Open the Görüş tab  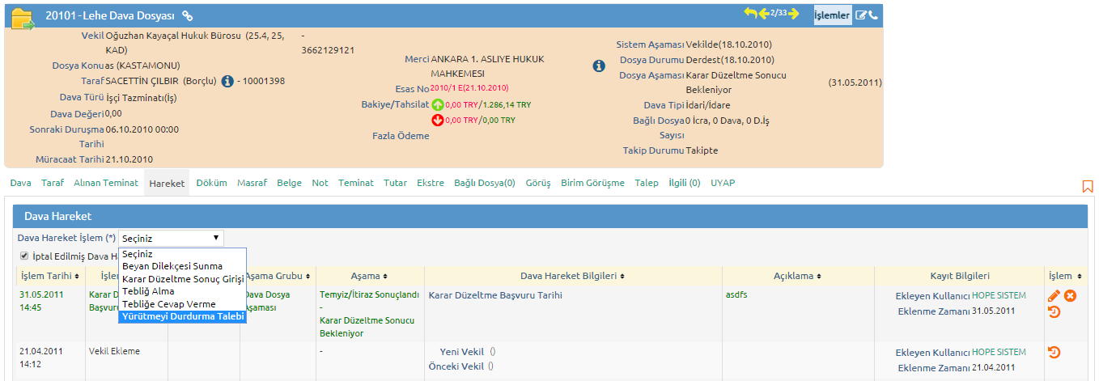pos(538,183)
